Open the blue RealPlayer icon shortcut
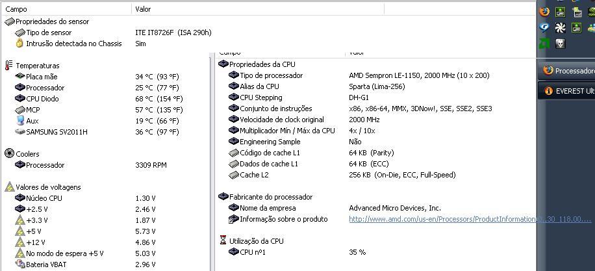 (x=544, y=28)
